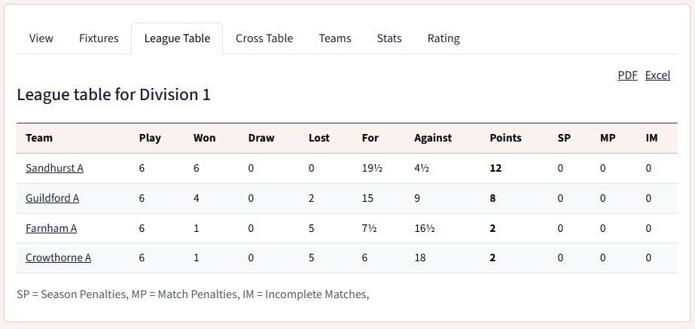Image resolution: width=695 pixels, height=329 pixels.
Task: Click the League table for Division 1 heading
Action: (x=114, y=95)
